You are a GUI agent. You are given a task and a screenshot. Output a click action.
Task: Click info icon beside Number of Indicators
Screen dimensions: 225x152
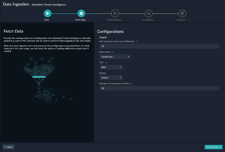tap(131, 84)
